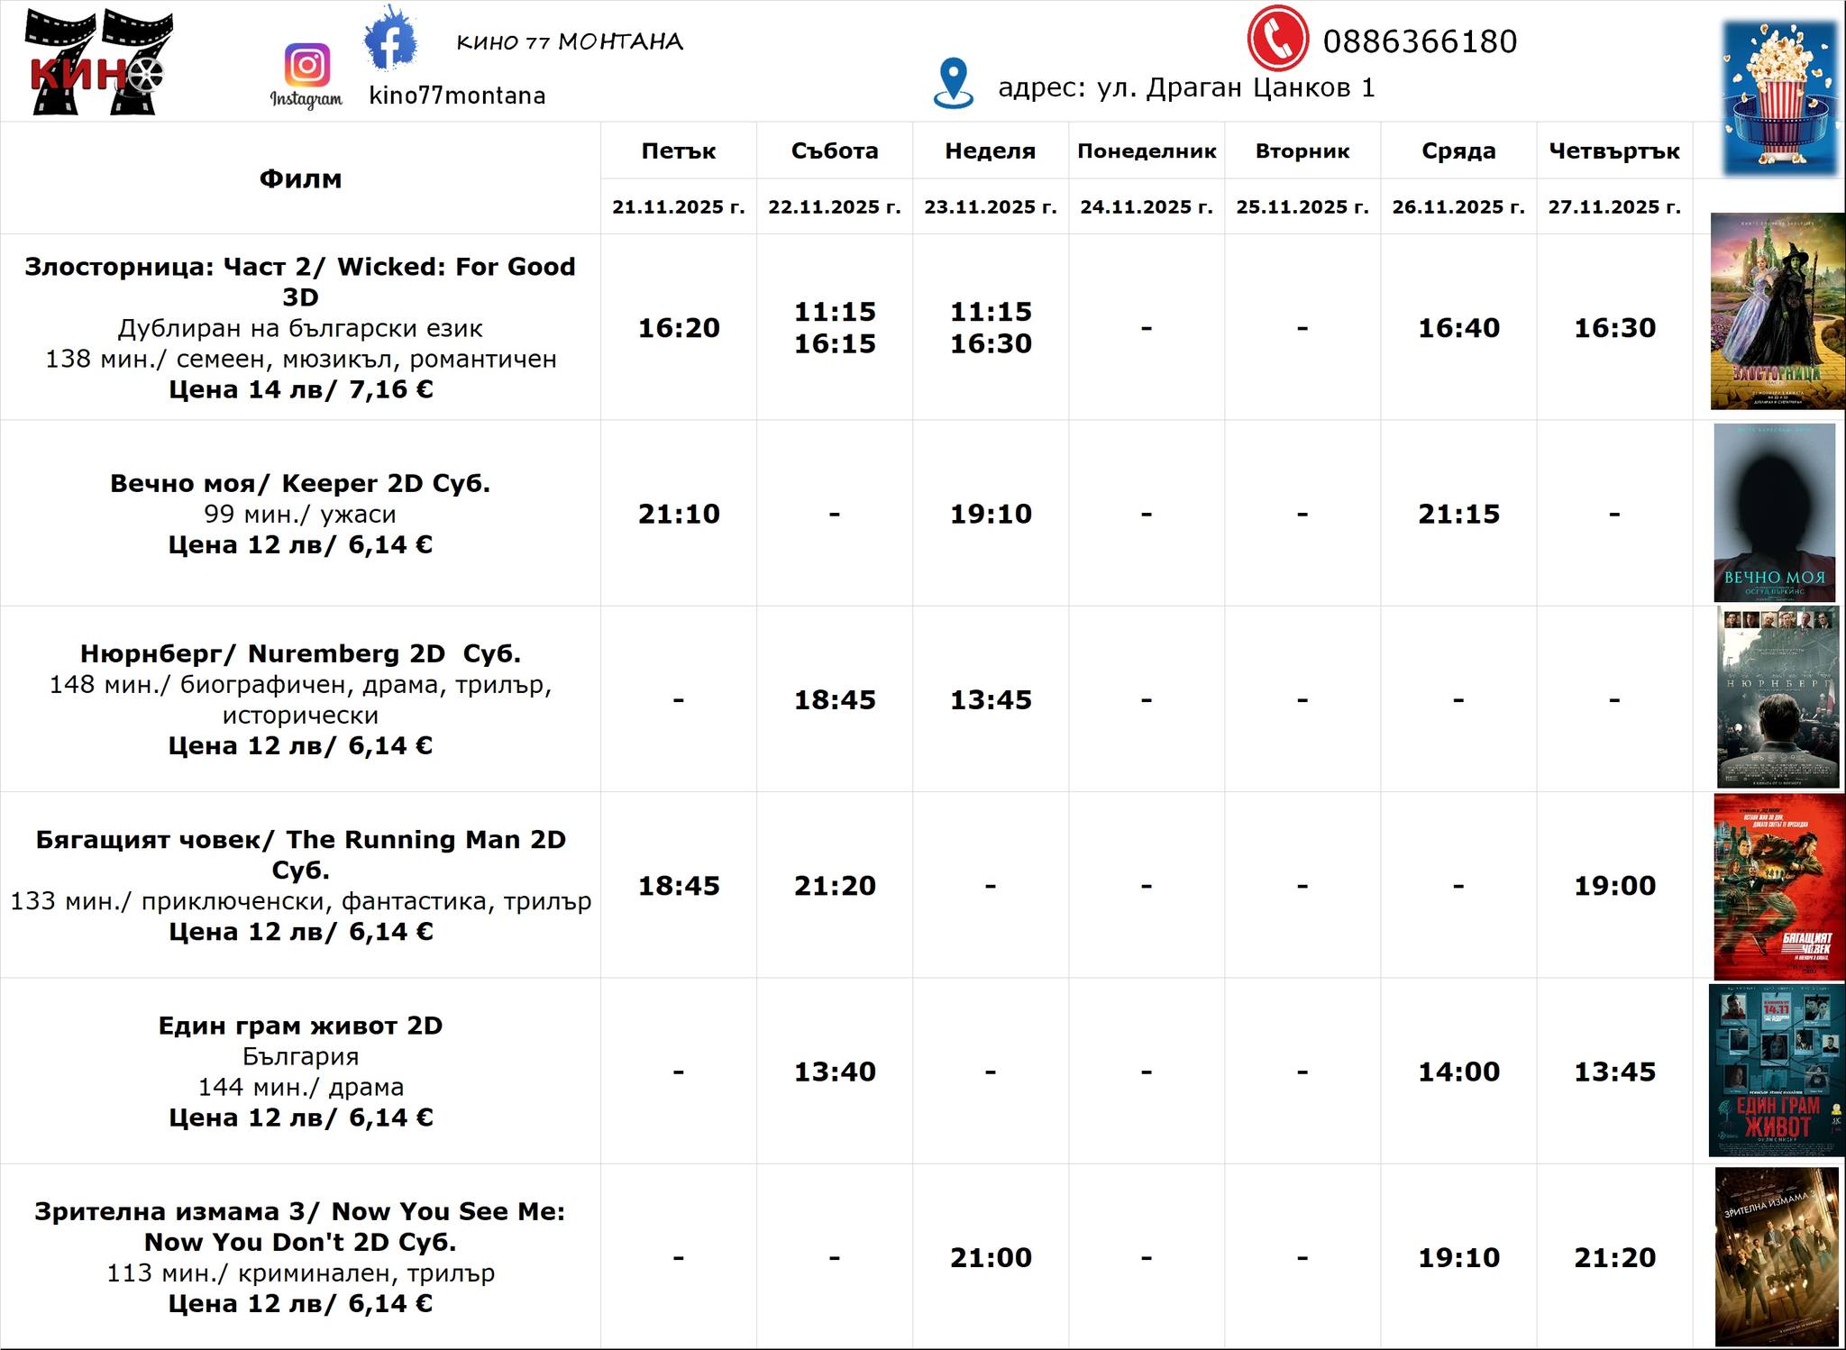Select the Четвъртък column header
Image resolution: width=1846 pixels, height=1350 pixels.
tap(1613, 151)
